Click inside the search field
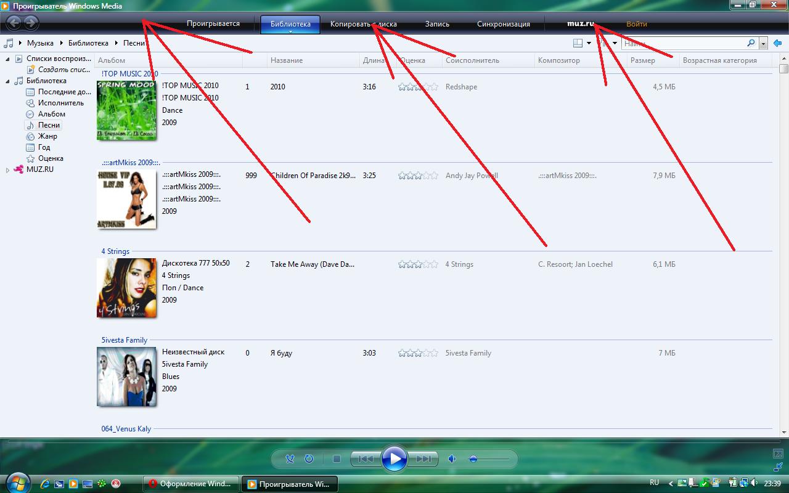 coord(684,43)
